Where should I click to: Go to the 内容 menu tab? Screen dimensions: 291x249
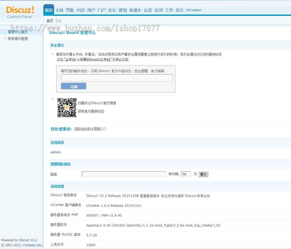click(81, 10)
